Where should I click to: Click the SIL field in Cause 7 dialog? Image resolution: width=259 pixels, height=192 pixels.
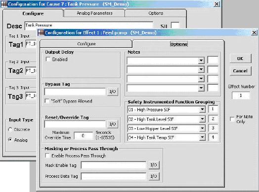175,25
